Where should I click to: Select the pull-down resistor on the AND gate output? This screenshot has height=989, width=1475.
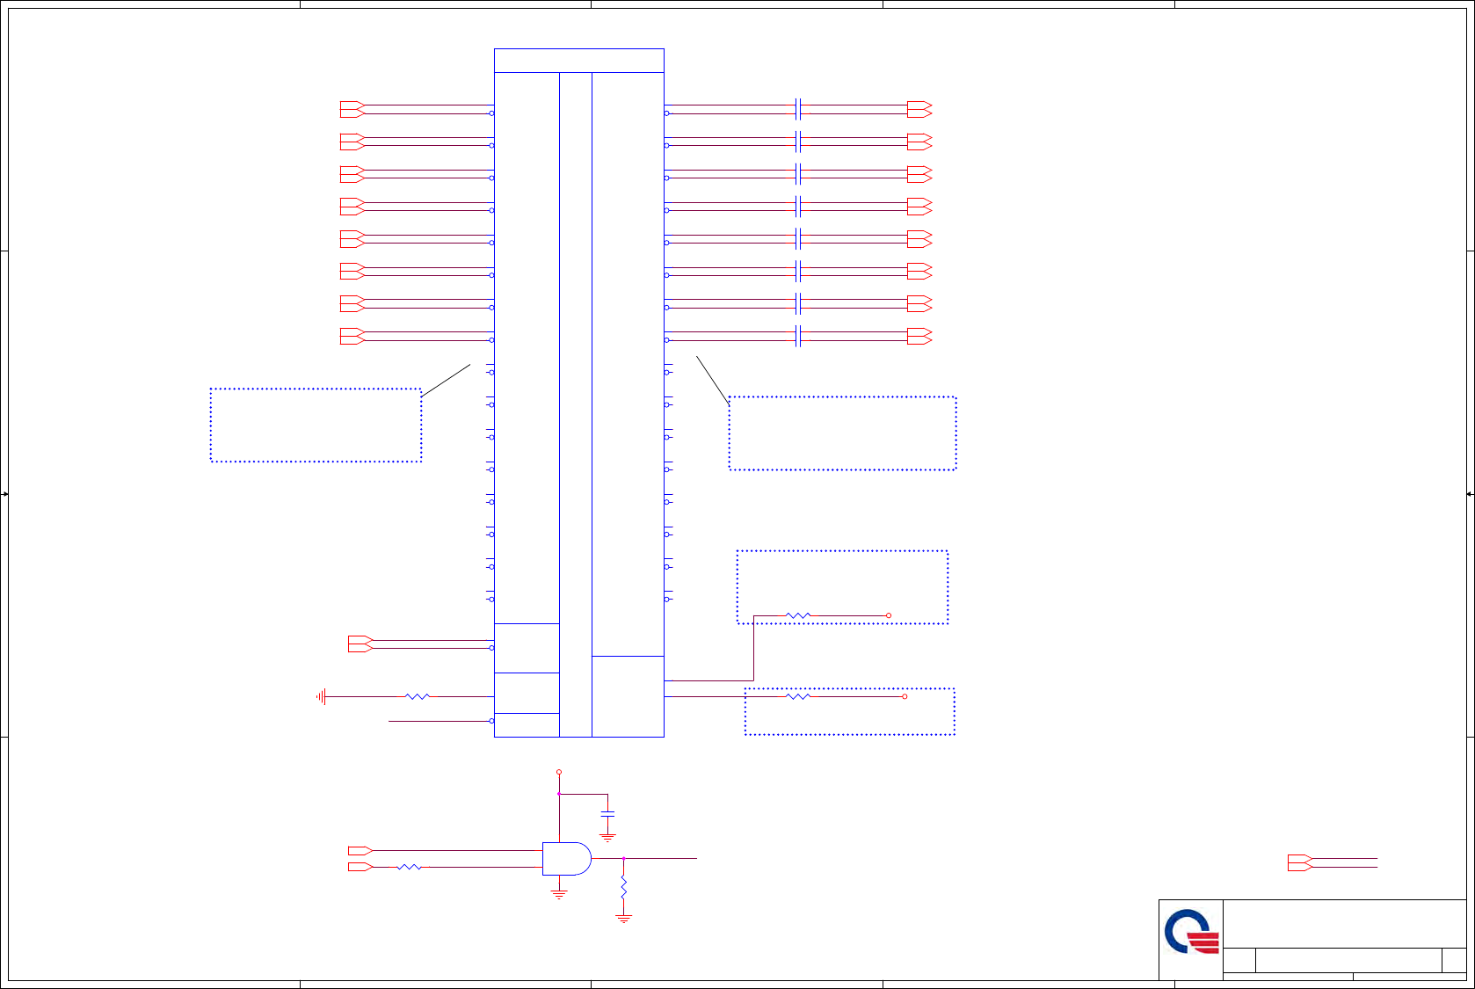pyautogui.click(x=623, y=887)
